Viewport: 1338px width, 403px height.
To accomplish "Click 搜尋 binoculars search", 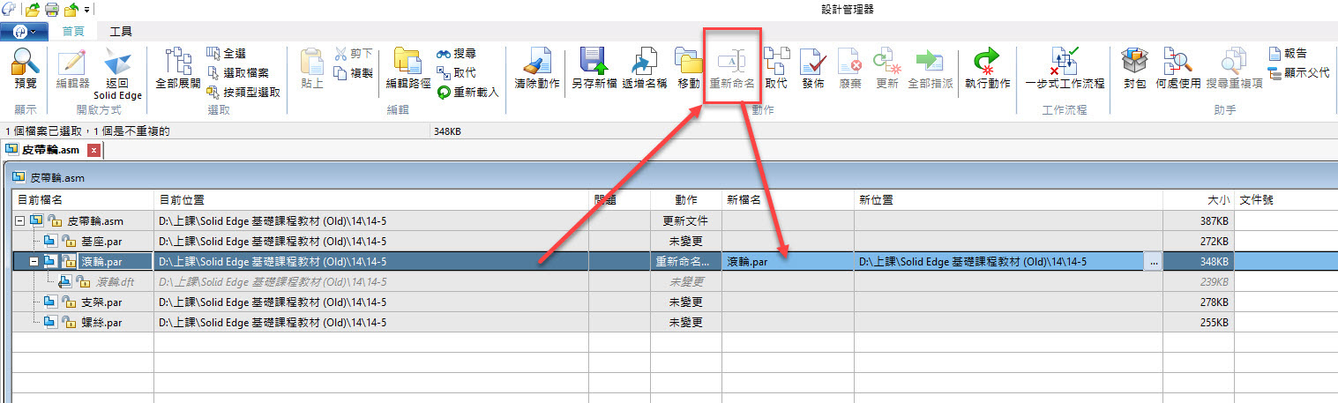I will [x=458, y=54].
